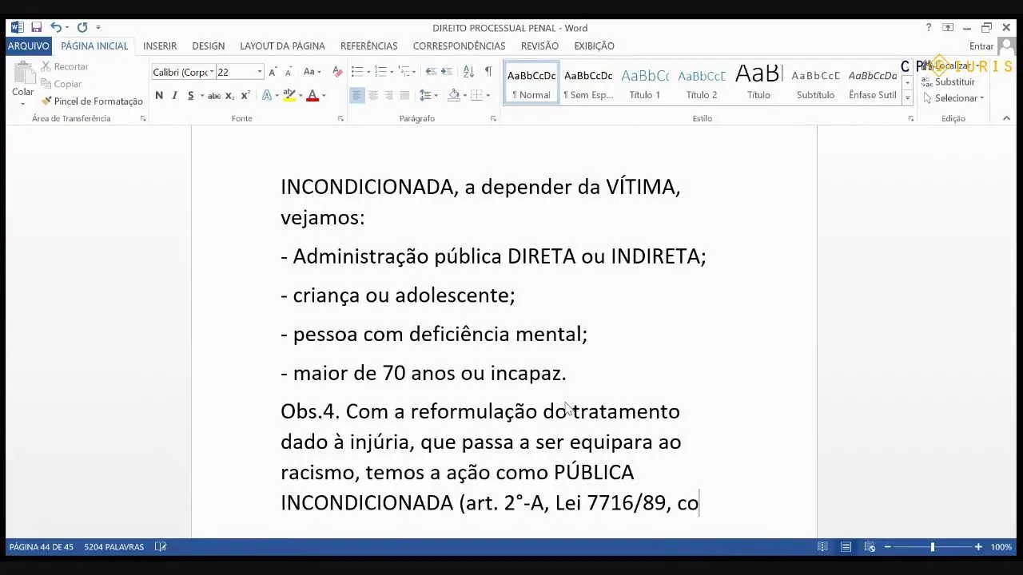Apply the Sem Espaçamento style

pos(588,83)
